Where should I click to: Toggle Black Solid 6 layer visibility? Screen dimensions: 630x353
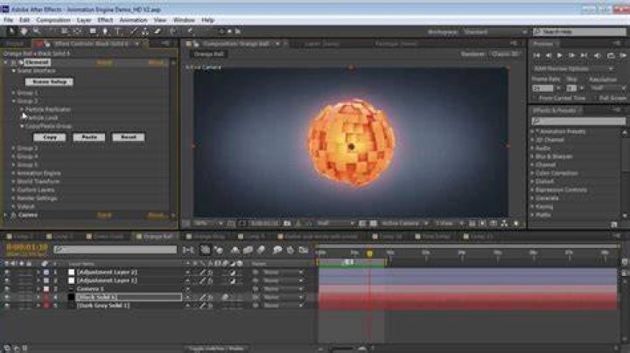coord(7,297)
